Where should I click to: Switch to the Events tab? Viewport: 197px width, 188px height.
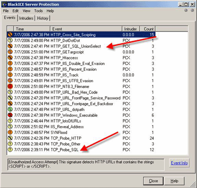pos(10,18)
